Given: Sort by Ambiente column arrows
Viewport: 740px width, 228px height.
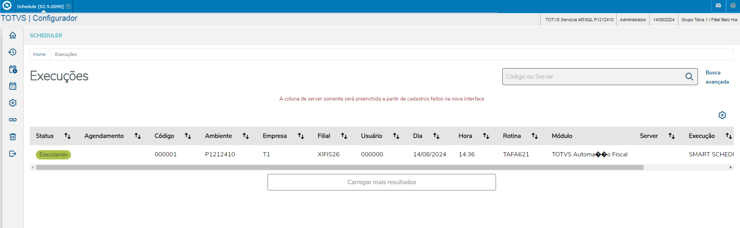Looking at the screenshot, I should click(246, 136).
